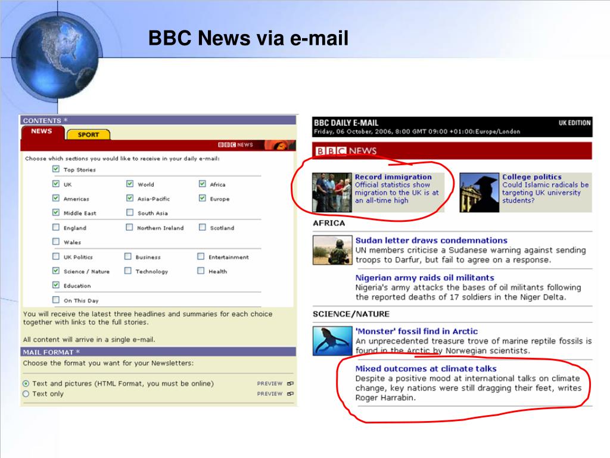Uncheck the UK section checkbox

pos(56,184)
